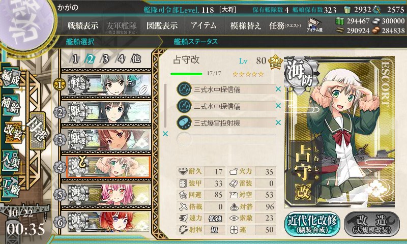Select empty fourth equipment slot
This screenshot has height=244, width=407.
[226, 139]
